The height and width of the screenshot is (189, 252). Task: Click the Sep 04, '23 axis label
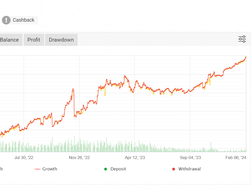190,157
